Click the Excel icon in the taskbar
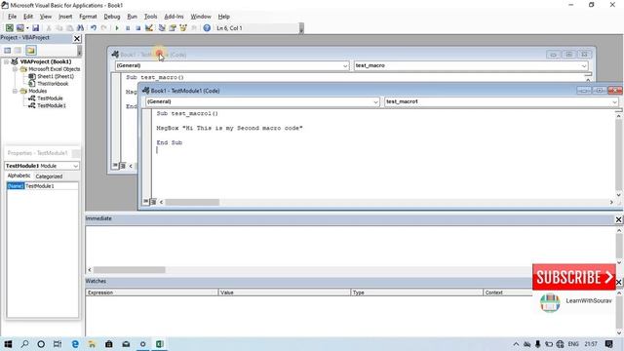The width and height of the screenshot is (624, 351). click(160, 344)
